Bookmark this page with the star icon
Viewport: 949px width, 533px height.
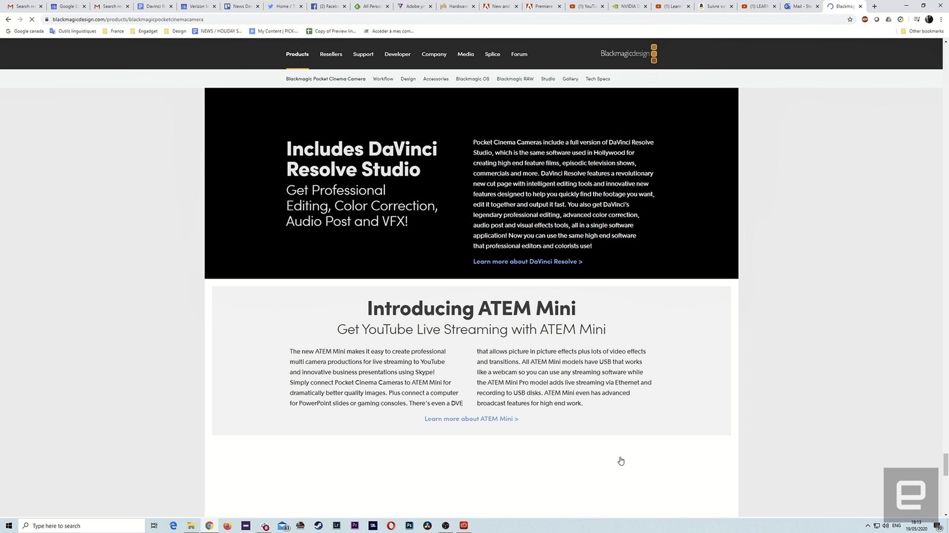tap(849, 19)
